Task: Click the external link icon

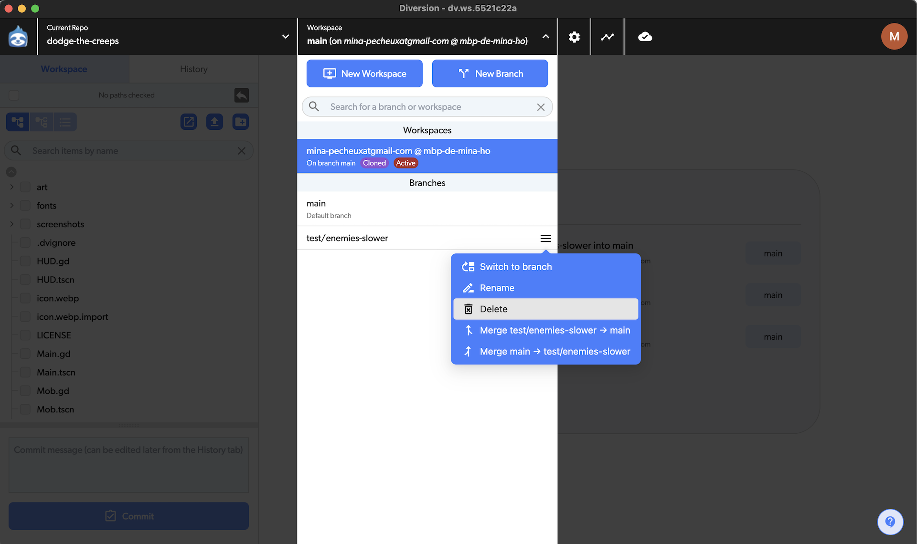Action: pyautogui.click(x=188, y=122)
